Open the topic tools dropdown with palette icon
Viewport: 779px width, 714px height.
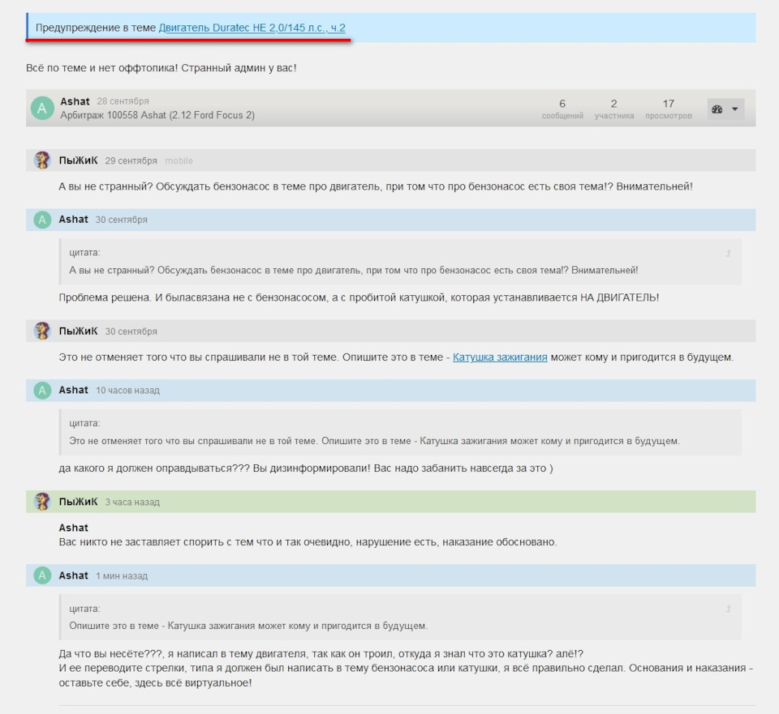click(725, 109)
